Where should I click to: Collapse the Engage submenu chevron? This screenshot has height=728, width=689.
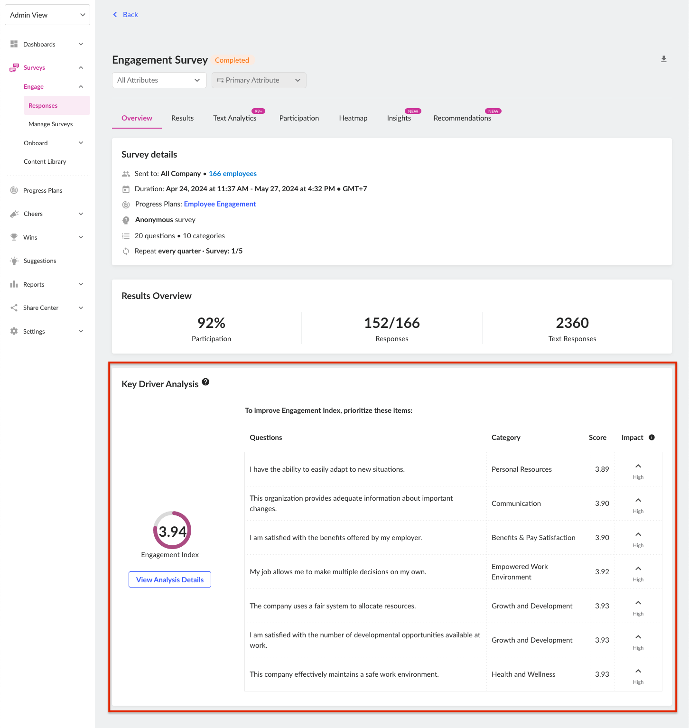point(81,87)
